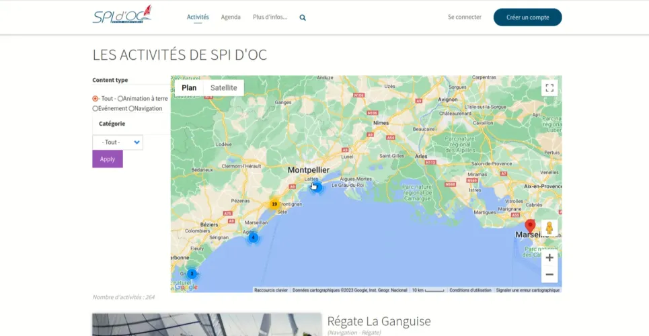This screenshot has width=649, height=336.
Task: Click the red marker near Marseille
Action: point(530,225)
